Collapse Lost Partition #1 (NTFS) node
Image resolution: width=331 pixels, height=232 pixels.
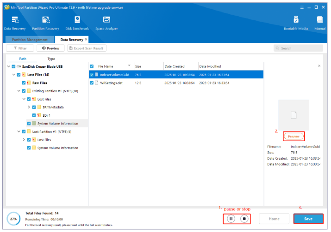[x=19, y=131]
